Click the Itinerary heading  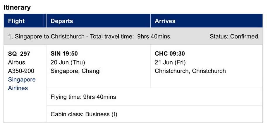click(x=17, y=8)
